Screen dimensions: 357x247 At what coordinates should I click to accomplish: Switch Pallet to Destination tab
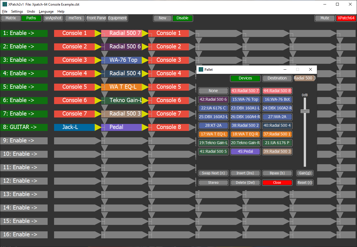pos(277,78)
